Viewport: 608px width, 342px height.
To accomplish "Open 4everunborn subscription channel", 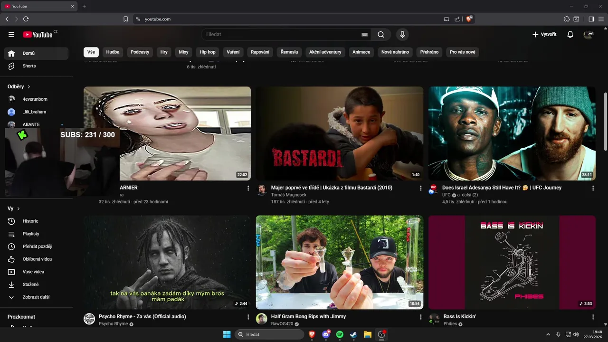I will tap(36, 99).
